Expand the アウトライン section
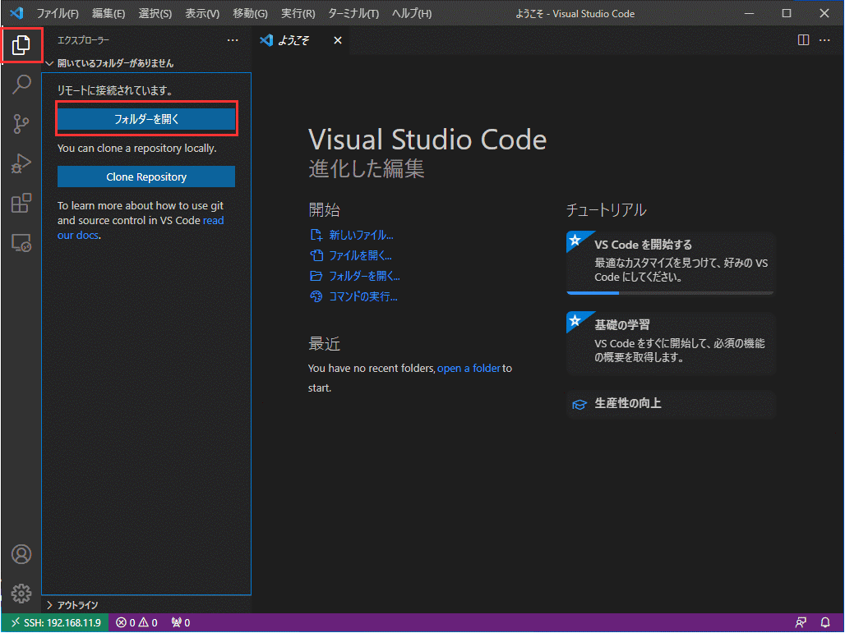The image size is (845, 633). [146, 605]
